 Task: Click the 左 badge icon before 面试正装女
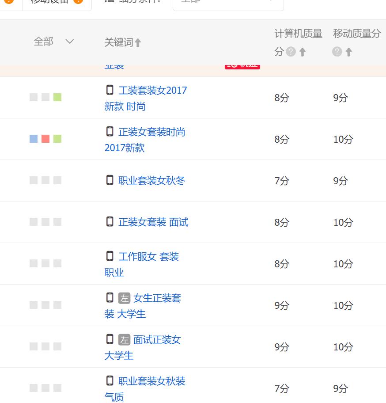[x=124, y=340]
